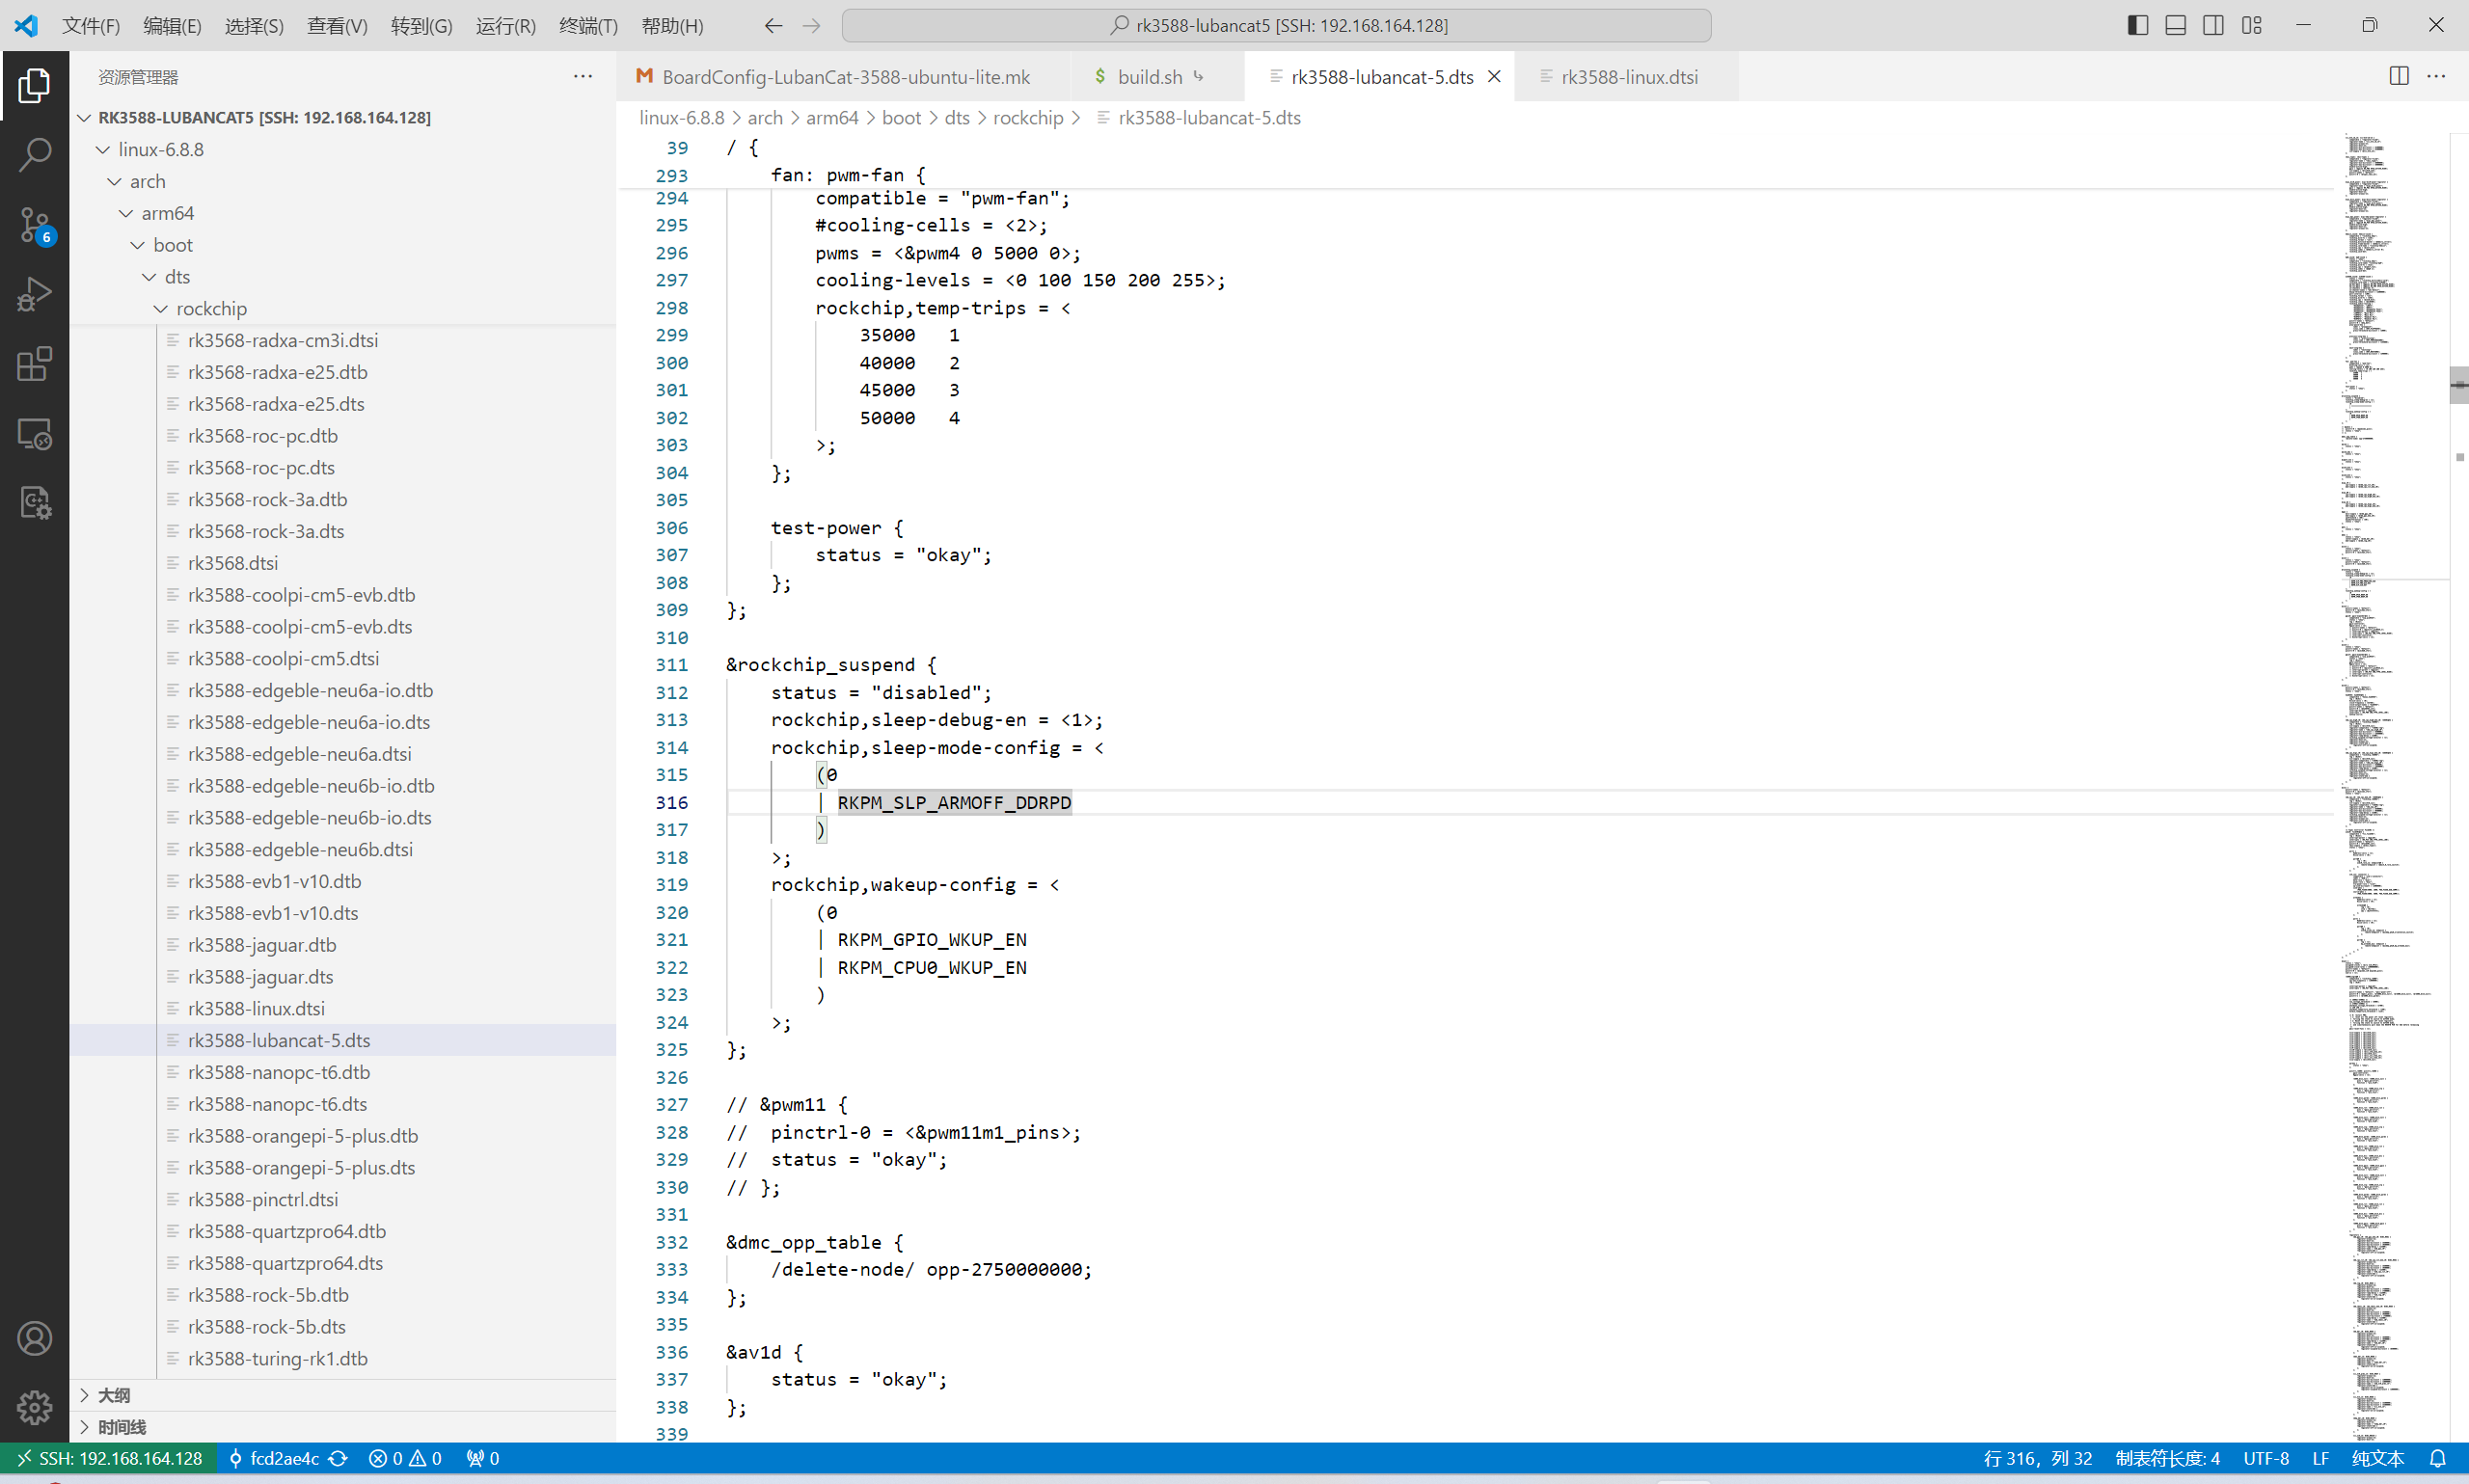This screenshot has height=1484, width=2469.
Task: Split the editor to the right
Action: pyautogui.click(x=2399, y=76)
